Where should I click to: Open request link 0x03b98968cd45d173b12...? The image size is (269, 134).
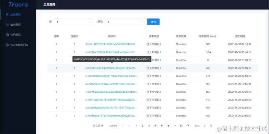pos(113,76)
